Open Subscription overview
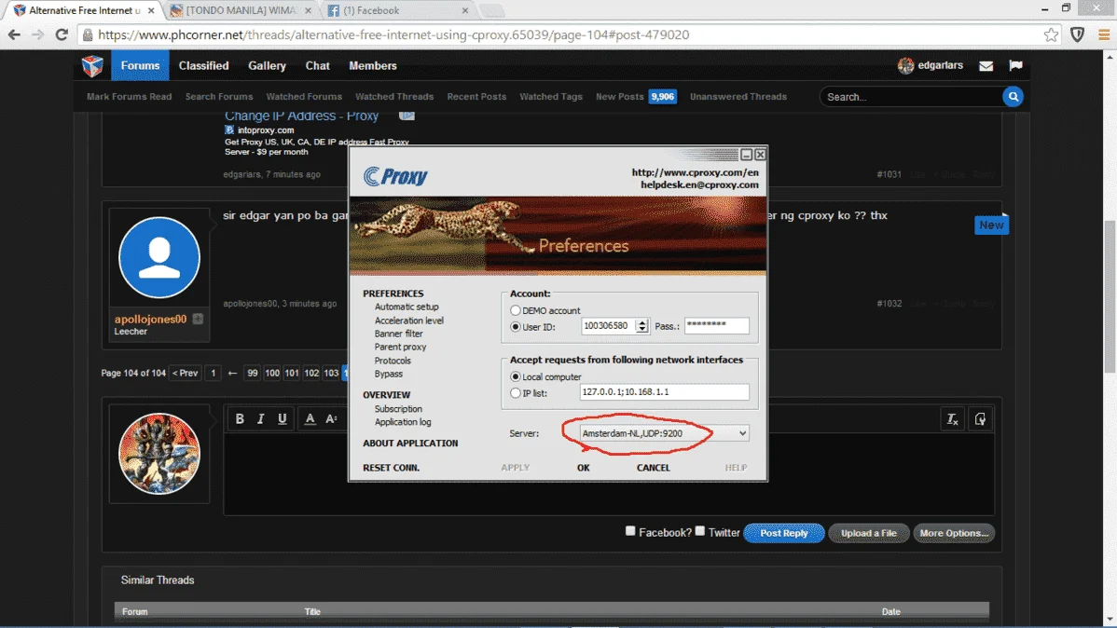This screenshot has width=1117, height=628. point(398,409)
